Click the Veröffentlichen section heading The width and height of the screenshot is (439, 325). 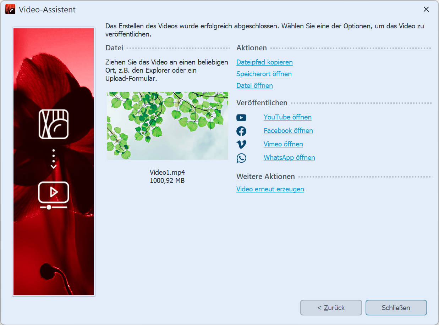point(262,103)
